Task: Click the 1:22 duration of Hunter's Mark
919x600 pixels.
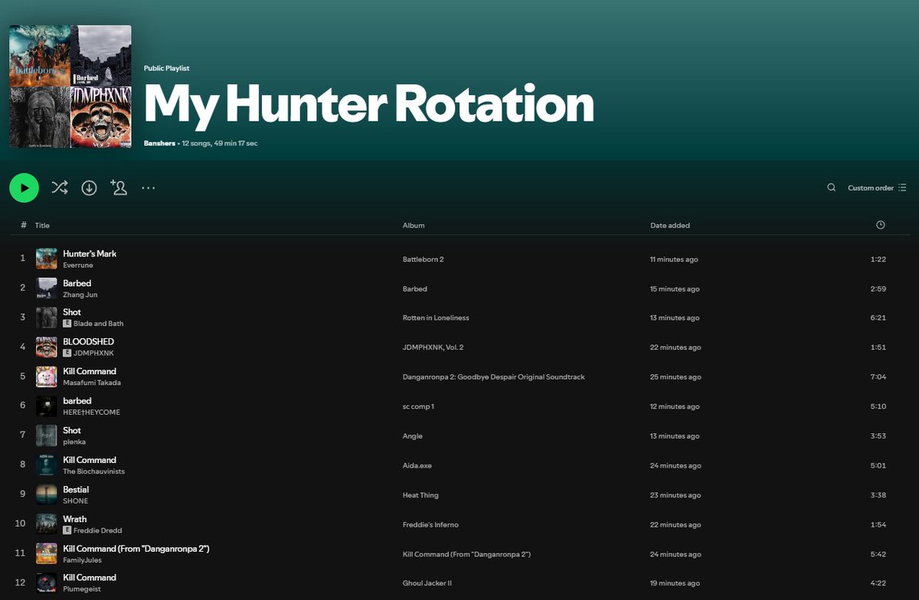Action: click(878, 259)
